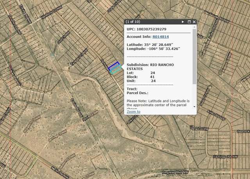Click the Lot: 24 row
This screenshot has width=250, height=179.
[x=141, y=73]
